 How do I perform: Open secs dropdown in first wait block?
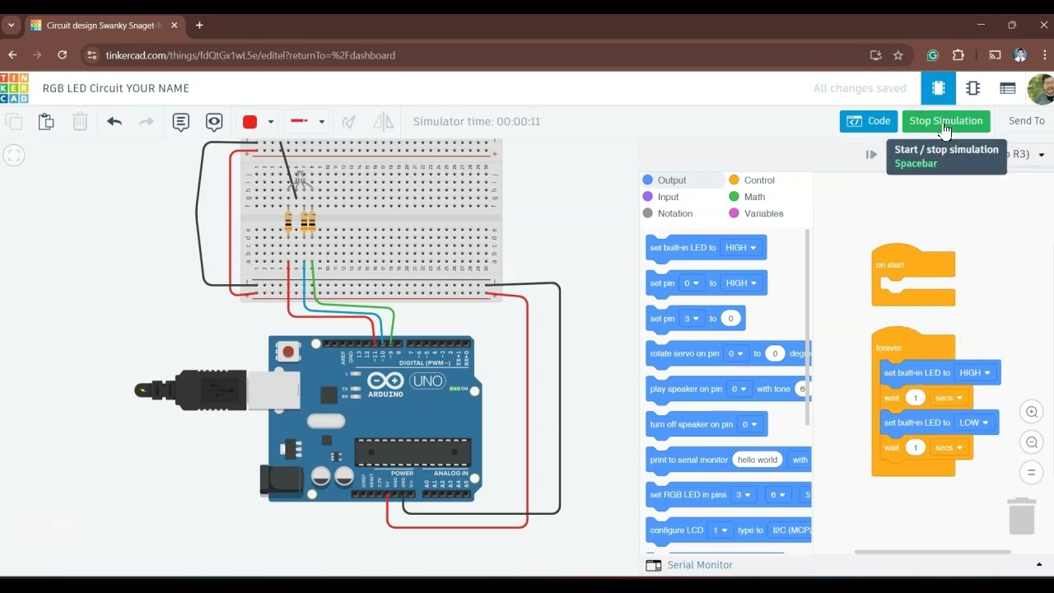coord(949,399)
